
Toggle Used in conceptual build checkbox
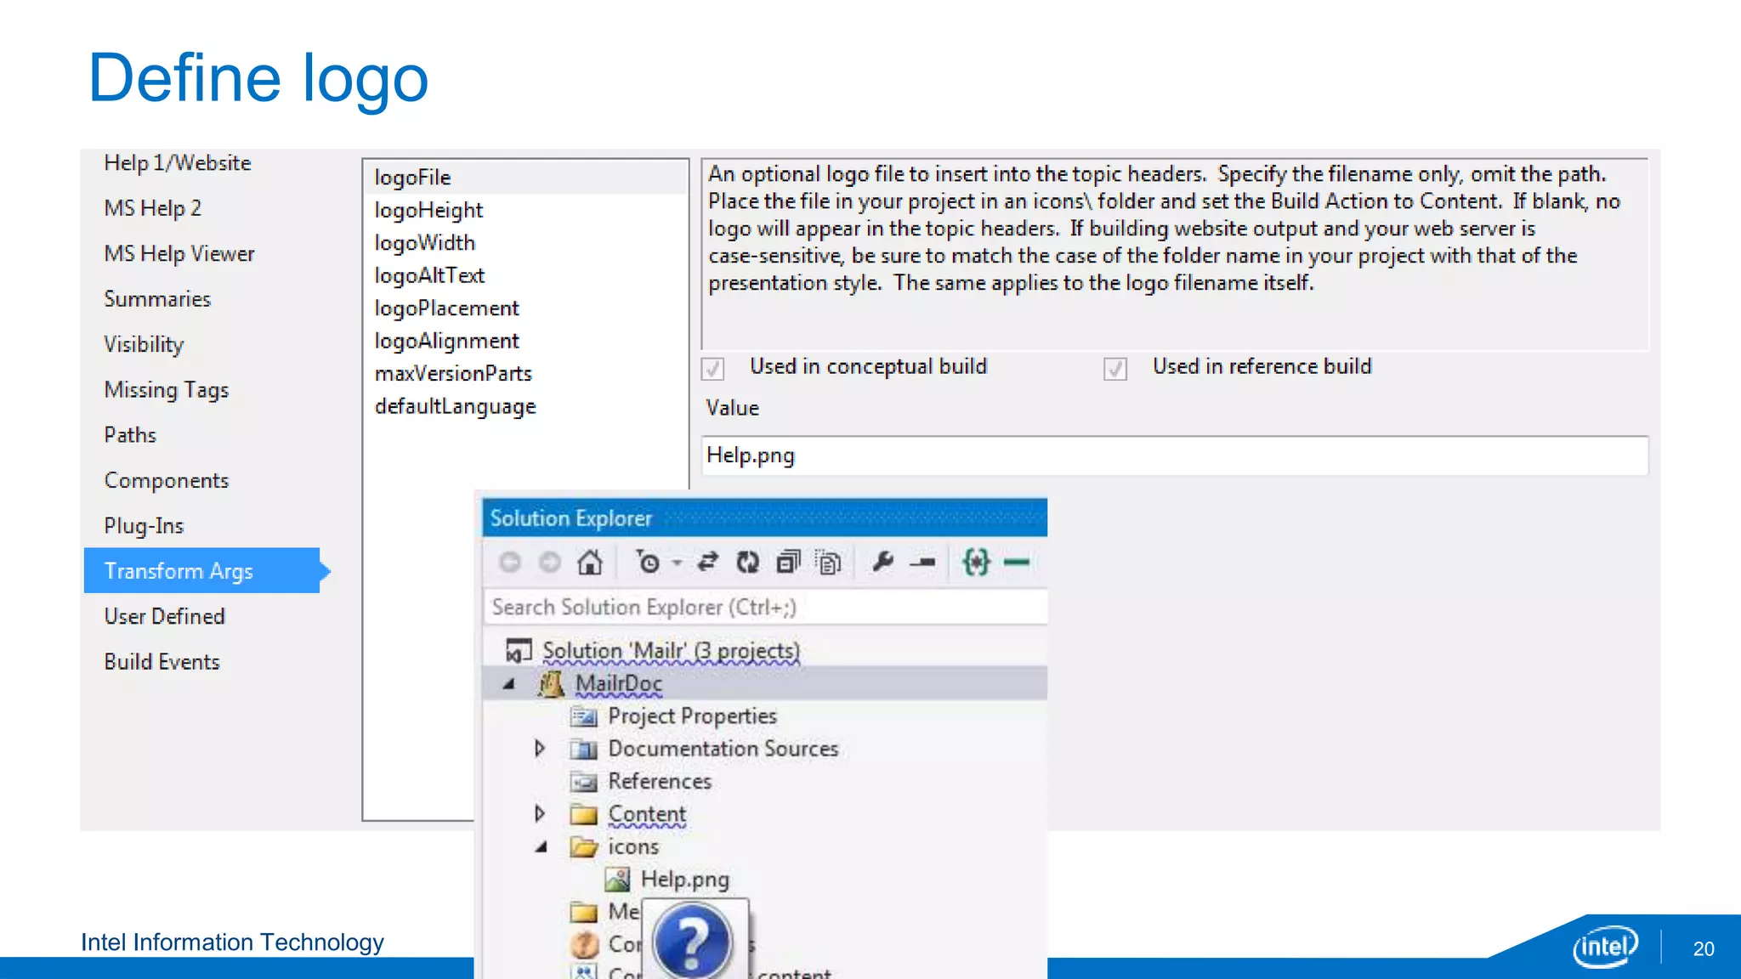pyautogui.click(x=712, y=369)
